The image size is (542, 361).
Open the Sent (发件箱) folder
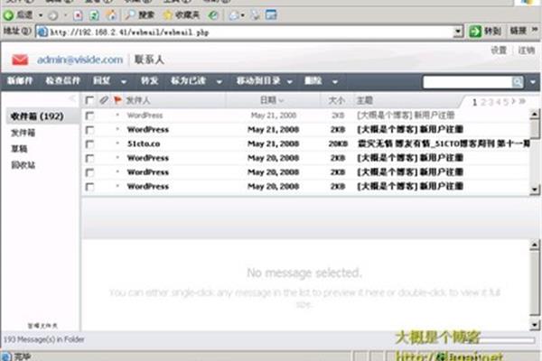coord(23,133)
